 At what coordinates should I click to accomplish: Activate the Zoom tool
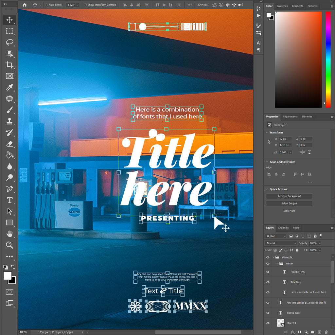pos(9,245)
